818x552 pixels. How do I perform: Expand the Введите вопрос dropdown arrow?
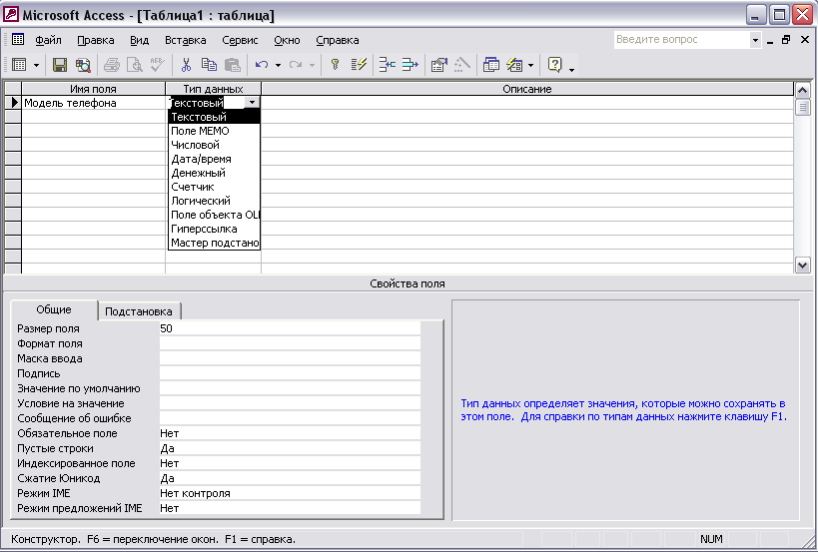(x=755, y=40)
